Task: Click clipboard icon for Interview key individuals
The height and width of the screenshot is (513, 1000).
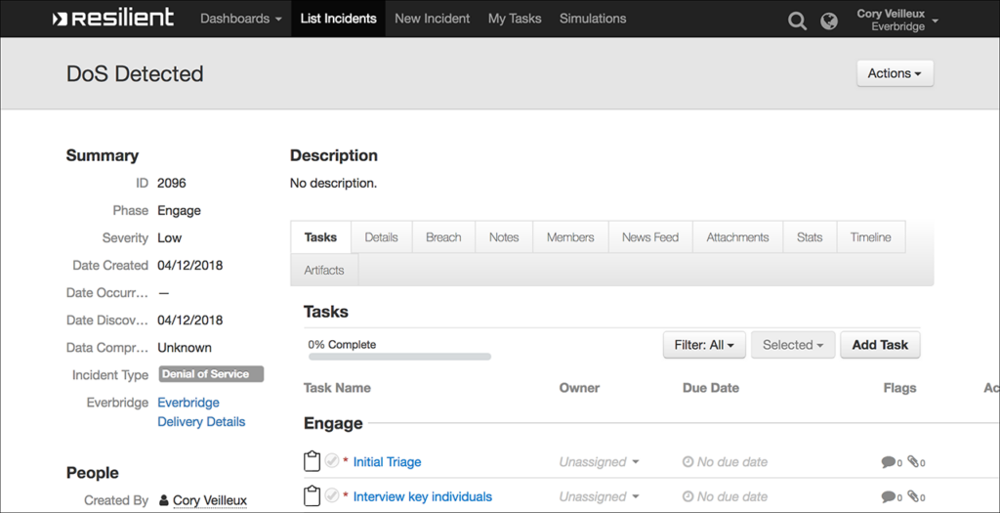Action: [x=312, y=495]
